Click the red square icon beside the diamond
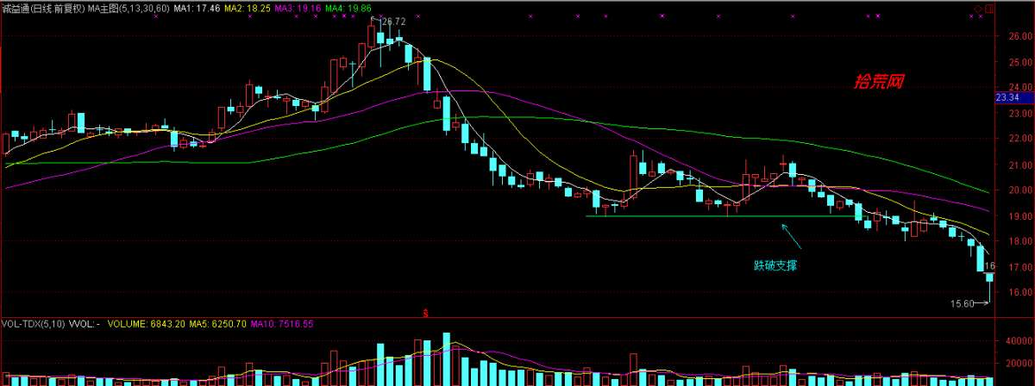The height and width of the screenshot is (386, 1035). click(x=988, y=7)
